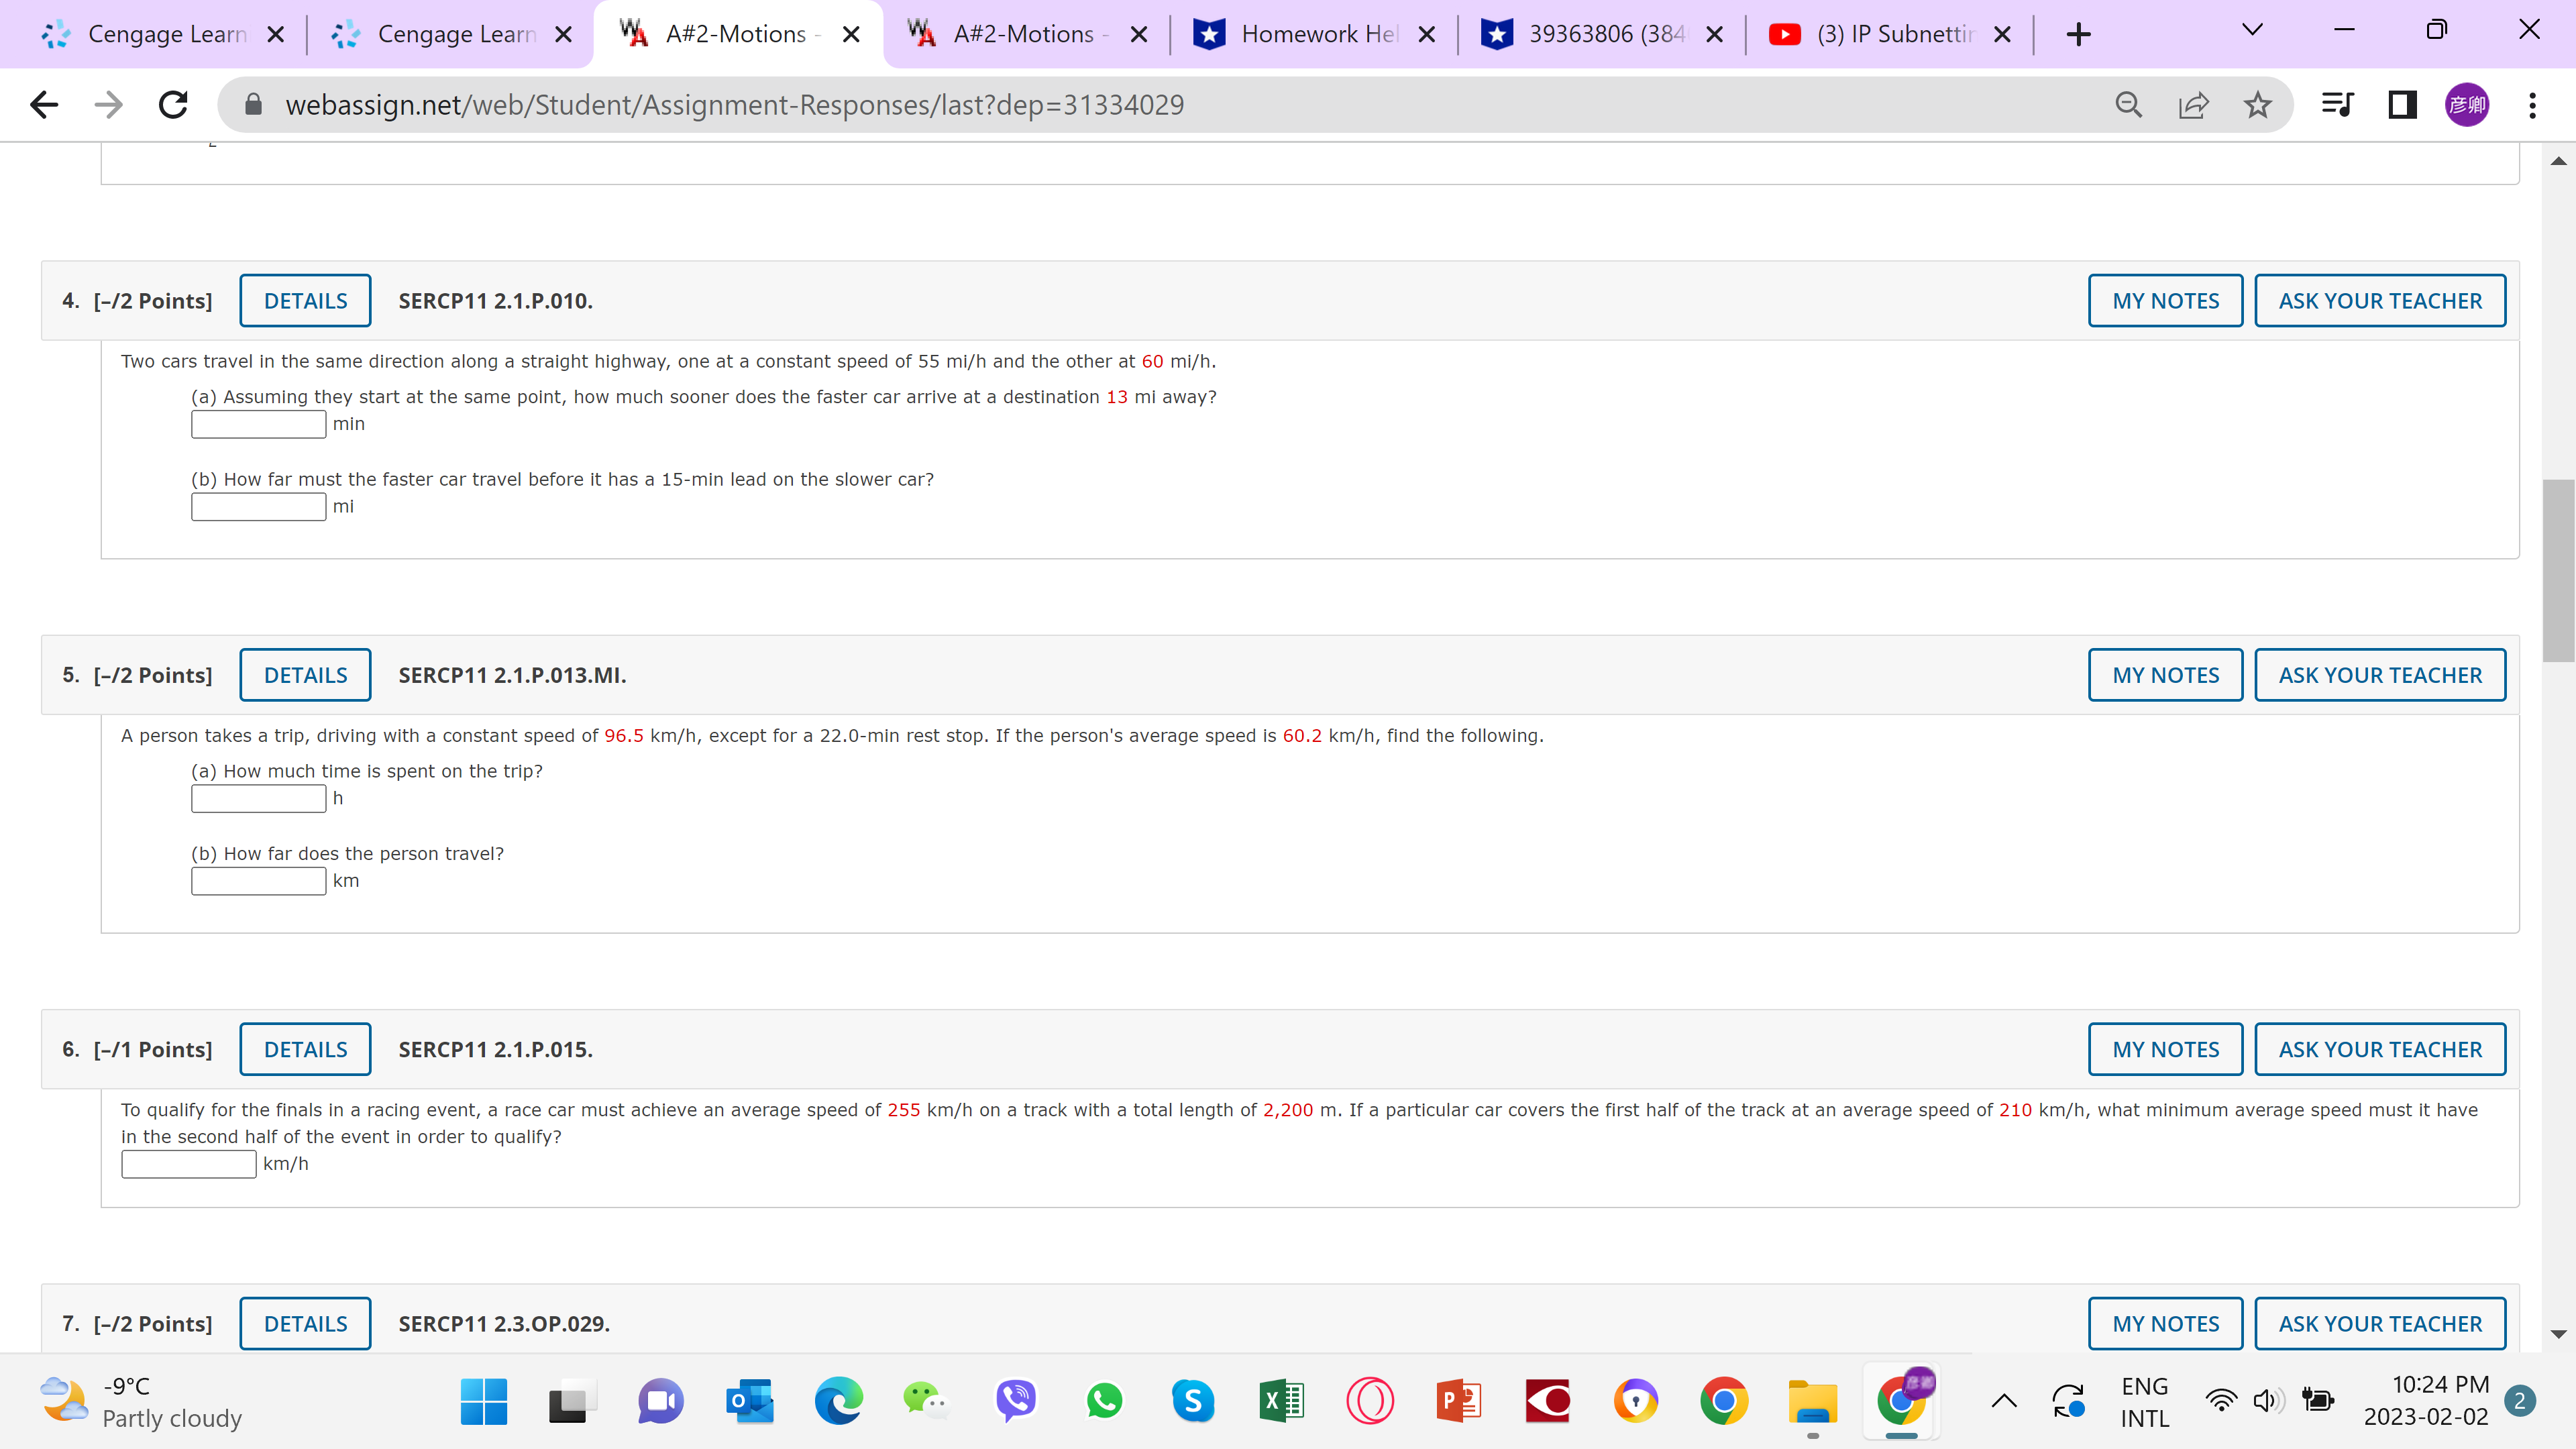Toggle the browser side panel
The width and height of the screenshot is (2576, 1449).
2402,105
